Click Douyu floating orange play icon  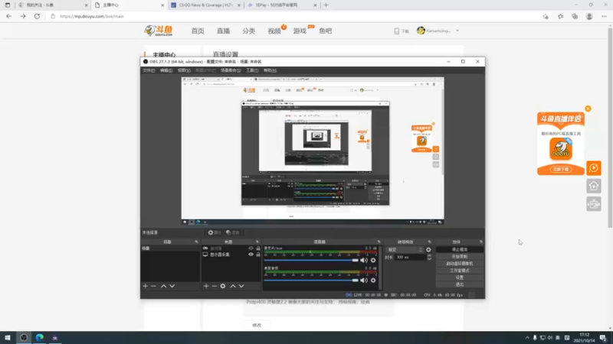(x=593, y=168)
